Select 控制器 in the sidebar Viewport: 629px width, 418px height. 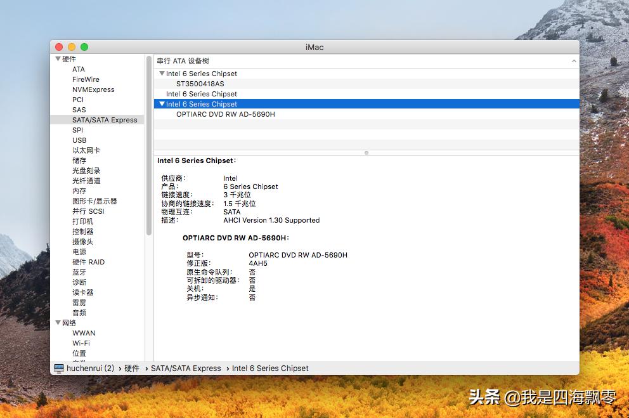click(82, 232)
